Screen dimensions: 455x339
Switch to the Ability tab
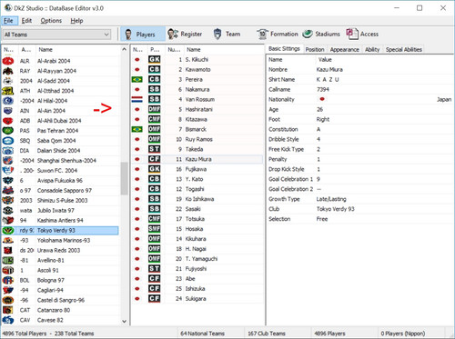tap(372, 49)
